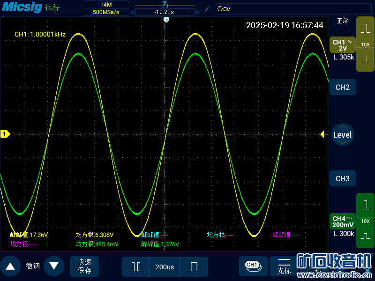Open the 光标 cursor menu

click(x=284, y=266)
